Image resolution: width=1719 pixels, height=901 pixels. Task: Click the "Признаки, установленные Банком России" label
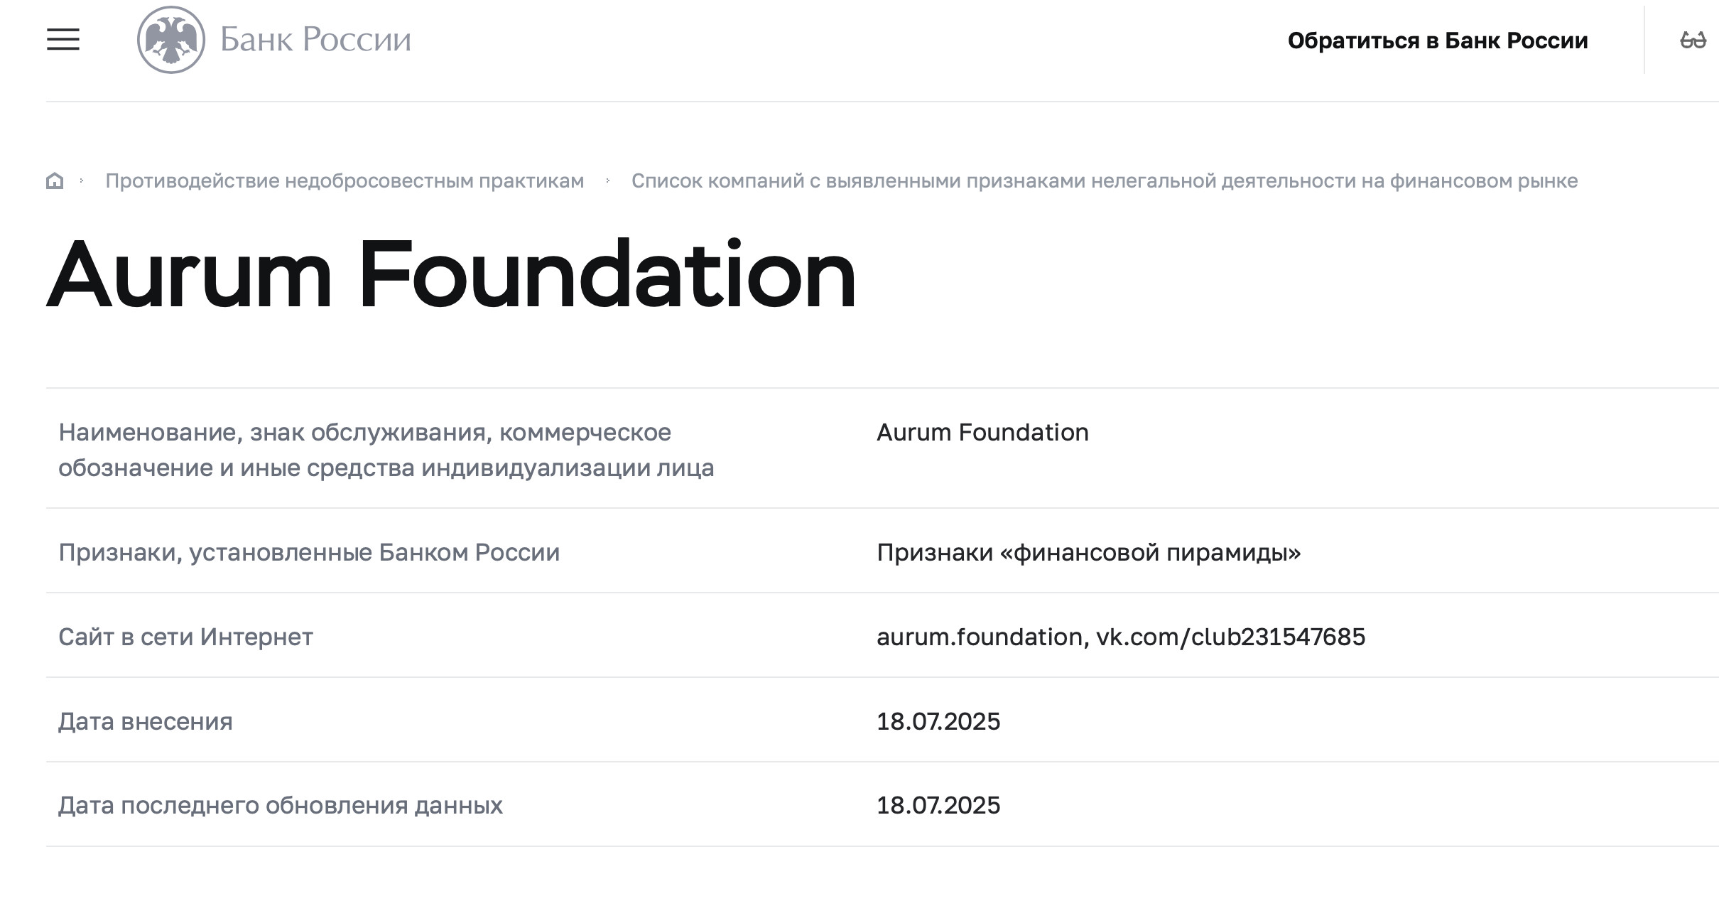pyautogui.click(x=309, y=552)
